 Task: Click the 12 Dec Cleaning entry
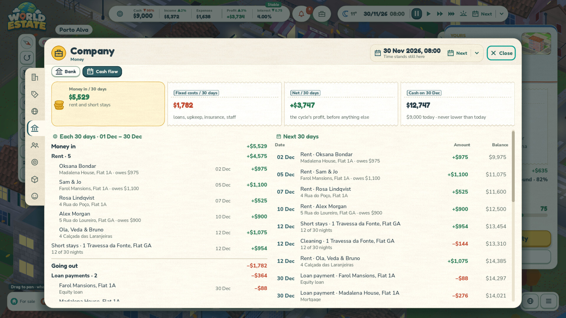click(x=391, y=244)
